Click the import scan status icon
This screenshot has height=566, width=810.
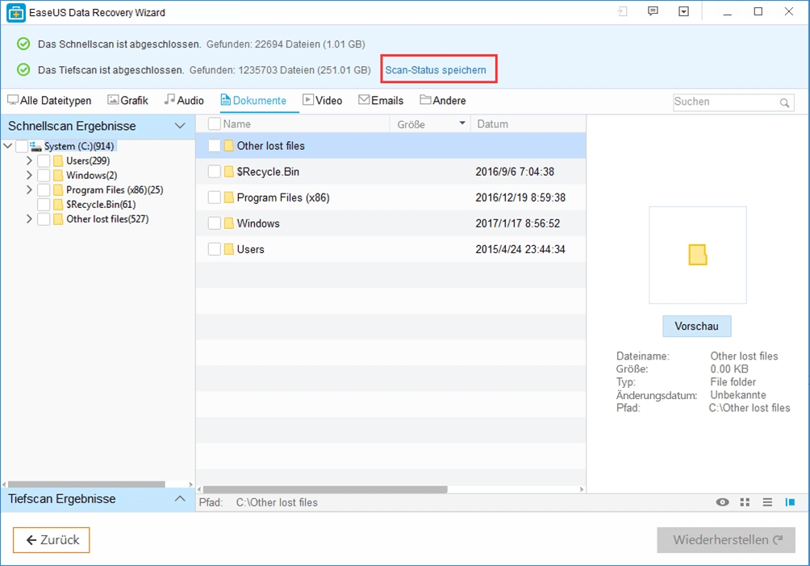point(622,11)
